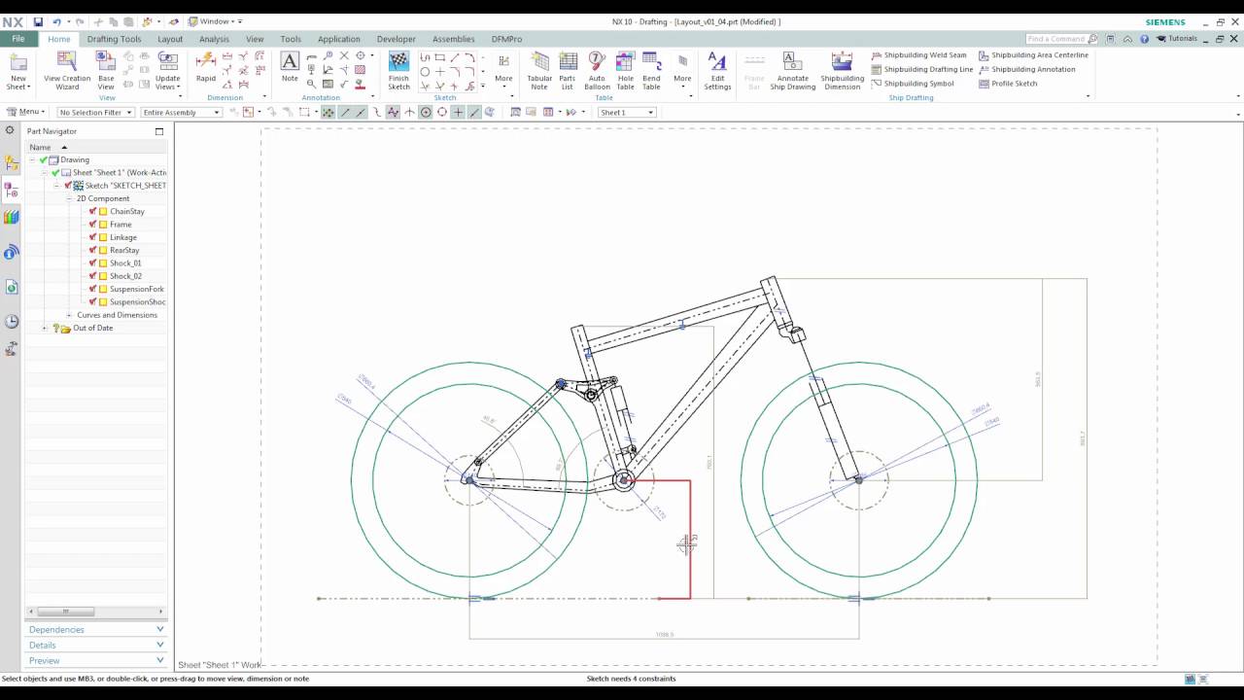Collapse the 2D Component node
The image size is (1244, 700).
pos(69,198)
